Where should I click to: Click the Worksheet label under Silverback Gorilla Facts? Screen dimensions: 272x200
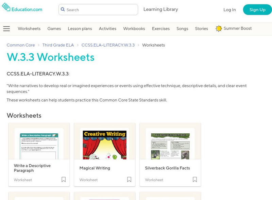pos(154,180)
